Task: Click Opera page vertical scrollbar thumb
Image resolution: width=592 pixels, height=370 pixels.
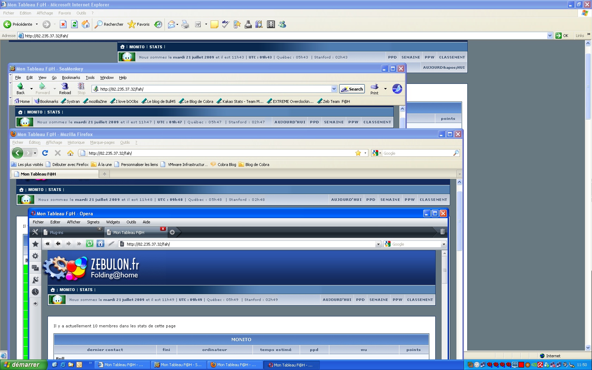Action: pyautogui.click(x=444, y=270)
